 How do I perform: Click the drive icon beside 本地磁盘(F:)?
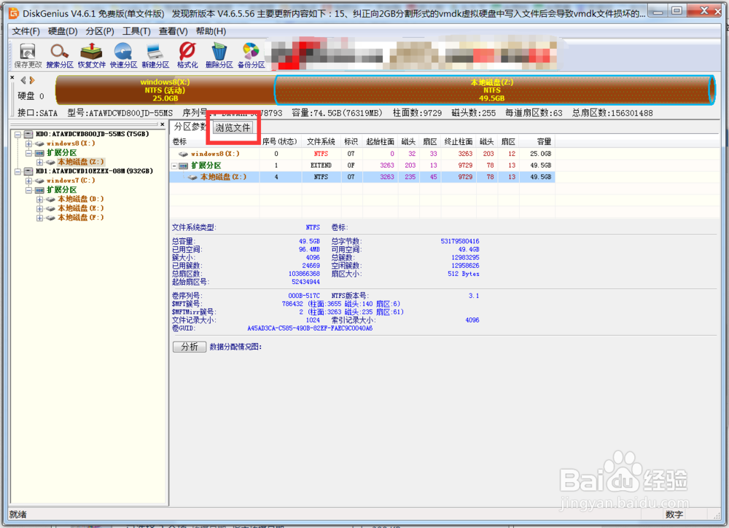[51, 218]
